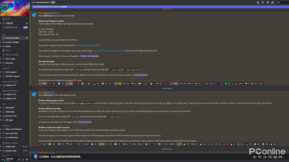289x162 pixels.
Task: Click the 主页 home entry
Action: click(15, 19)
